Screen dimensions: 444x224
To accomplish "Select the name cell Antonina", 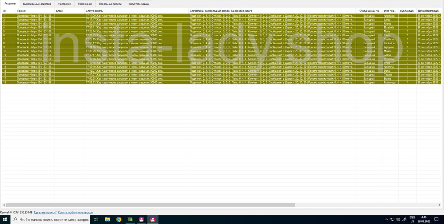I will pos(391,67).
